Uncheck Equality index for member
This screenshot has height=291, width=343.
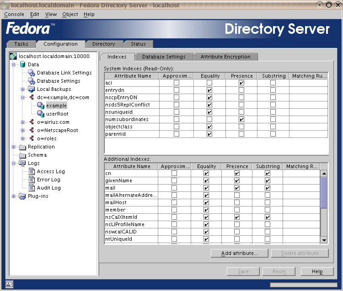point(206,210)
